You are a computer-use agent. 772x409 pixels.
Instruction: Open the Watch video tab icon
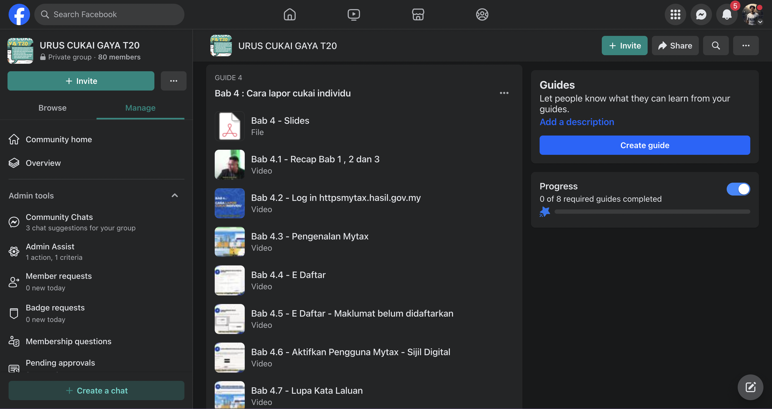(354, 14)
